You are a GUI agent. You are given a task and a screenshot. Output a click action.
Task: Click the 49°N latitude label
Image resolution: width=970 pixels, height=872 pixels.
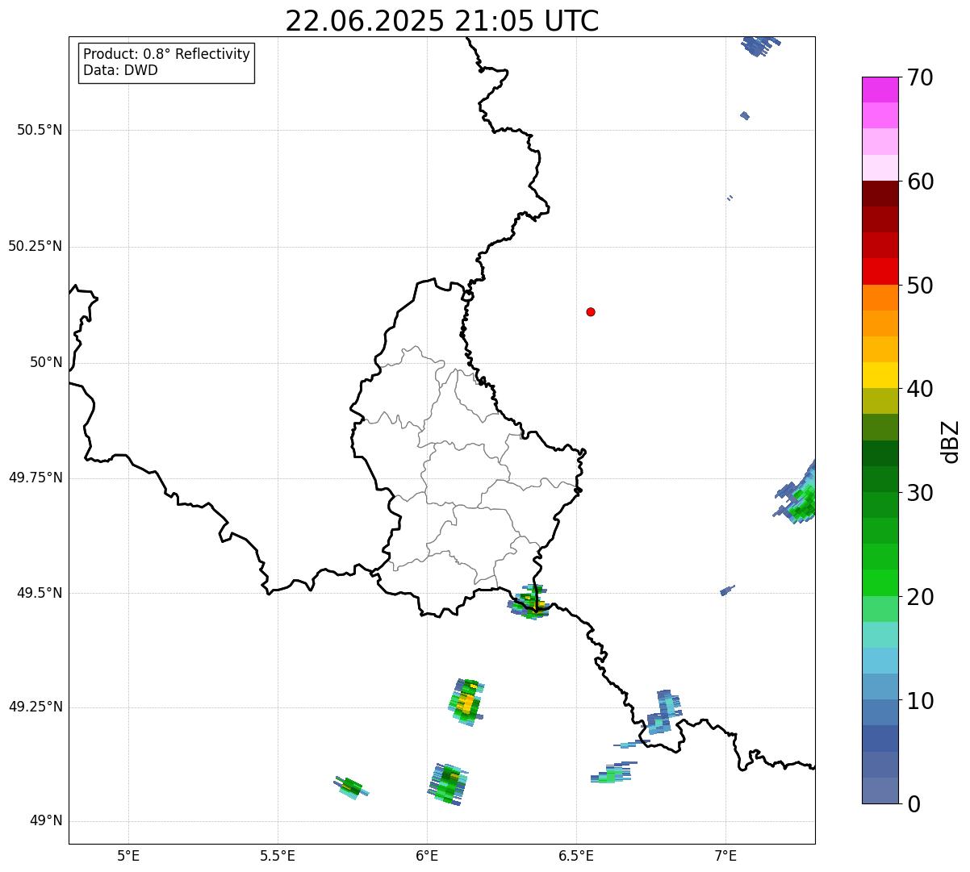46,821
